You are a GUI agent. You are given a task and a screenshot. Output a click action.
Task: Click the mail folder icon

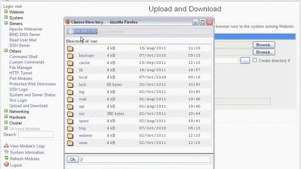click(70, 99)
